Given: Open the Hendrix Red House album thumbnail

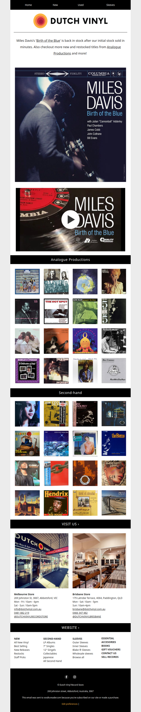Looking at the screenshot, I should (x=56, y=503).
